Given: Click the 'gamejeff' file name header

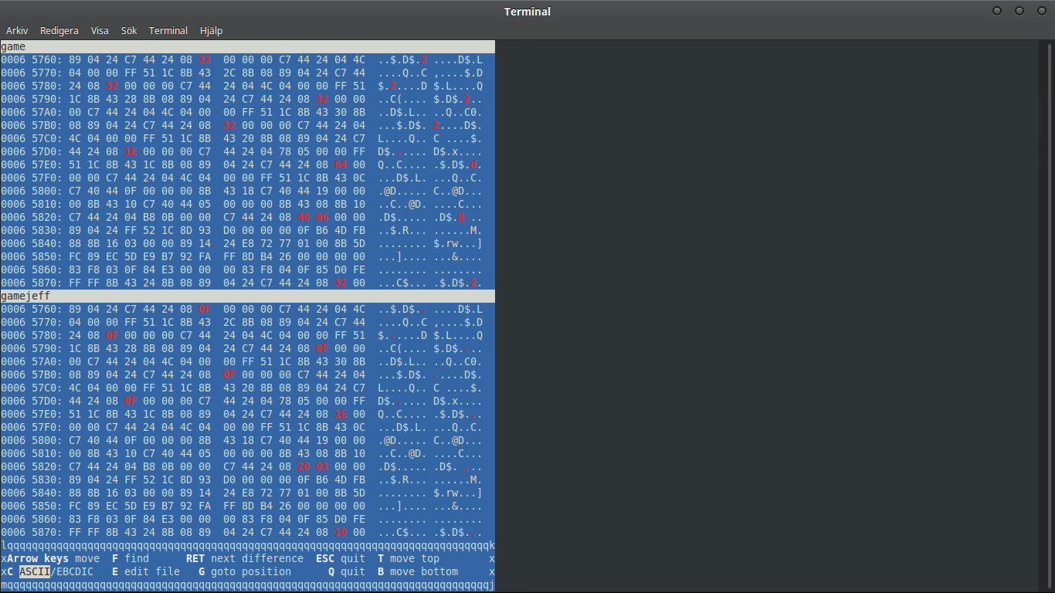Looking at the screenshot, I should [247, 296].
